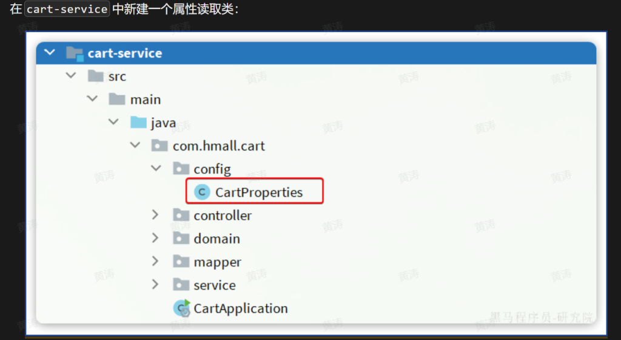
Task: Expand the domain package chevron
Action: point(156,239)
